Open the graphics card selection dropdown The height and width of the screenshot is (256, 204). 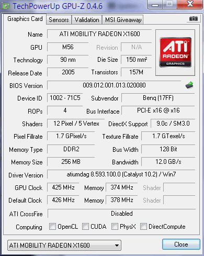(64, 246)
